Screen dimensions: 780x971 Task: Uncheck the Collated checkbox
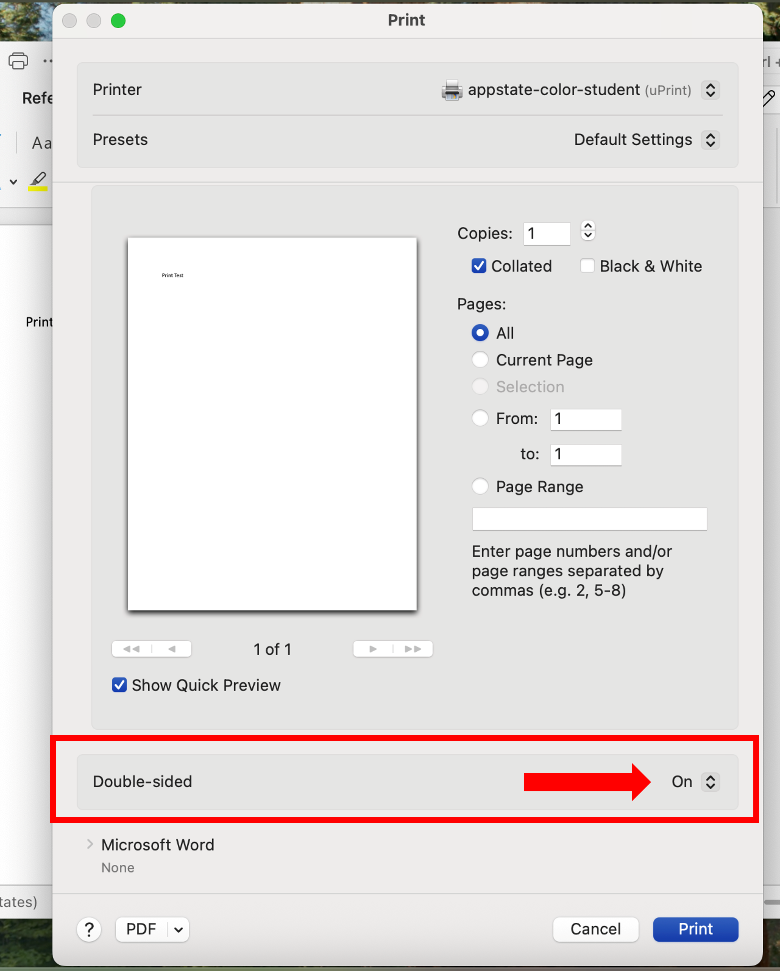pos(479,266)
